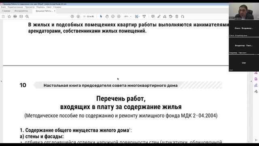The image size is (259, 146).
Task: Click 'входящих в плату за содержание жилья'
Action: coord(121,107)
